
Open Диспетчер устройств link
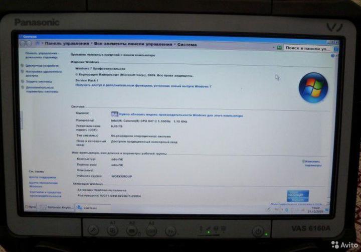coord(42,66)
